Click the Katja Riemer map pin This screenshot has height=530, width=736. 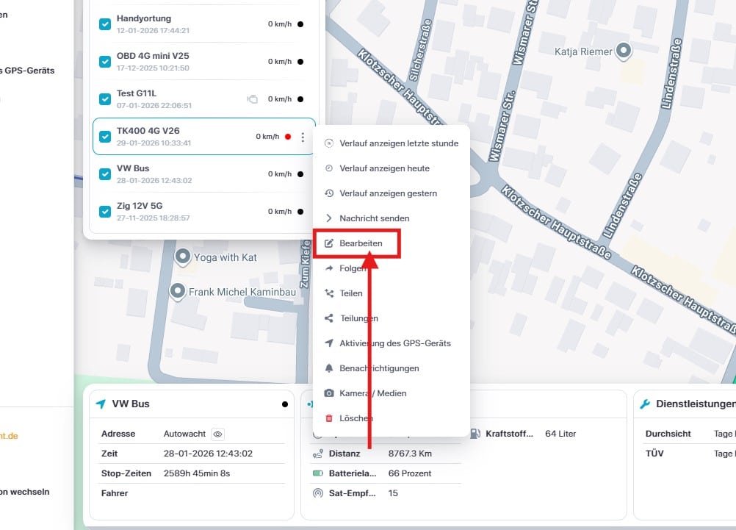pyautogui.click(x=624, y=51)
